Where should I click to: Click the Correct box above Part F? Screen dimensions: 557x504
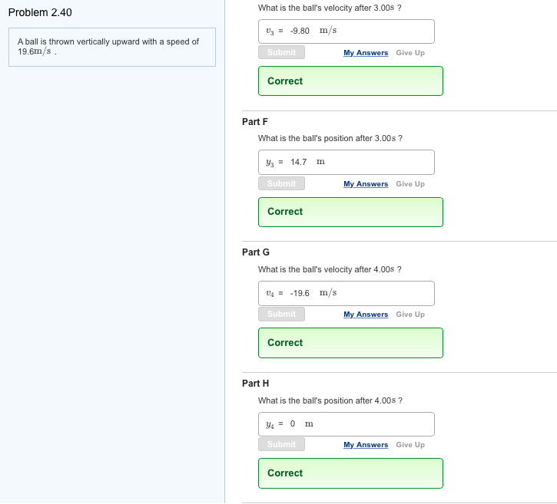[350, 81]
